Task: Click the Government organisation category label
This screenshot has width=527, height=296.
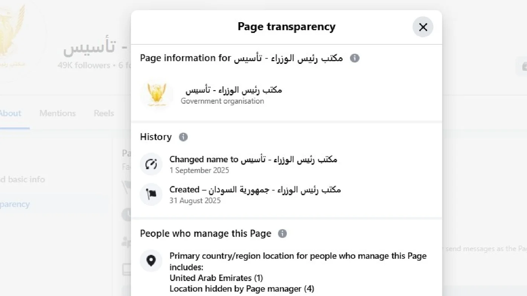Action: pyautogui.click(x=222, y=101)
